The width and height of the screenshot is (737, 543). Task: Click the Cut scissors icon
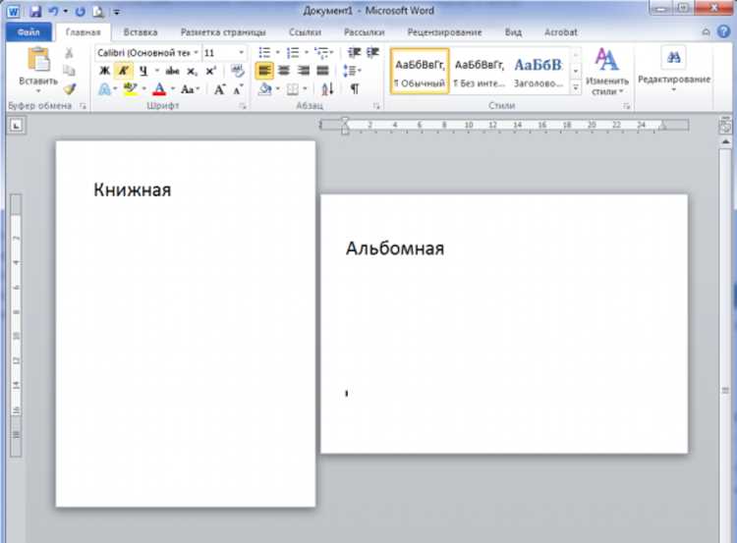69,53
